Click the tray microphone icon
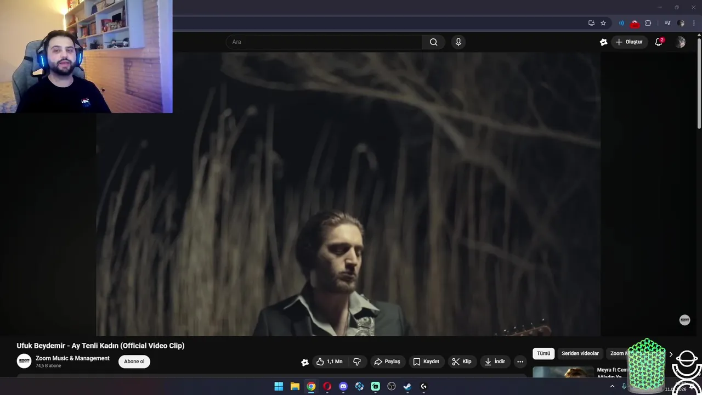Screen dimensions: 702x395 click(624, 386)
